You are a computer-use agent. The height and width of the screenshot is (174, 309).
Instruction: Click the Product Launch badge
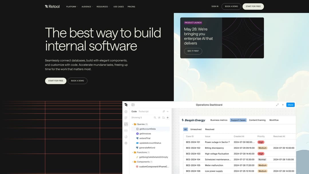193,23
